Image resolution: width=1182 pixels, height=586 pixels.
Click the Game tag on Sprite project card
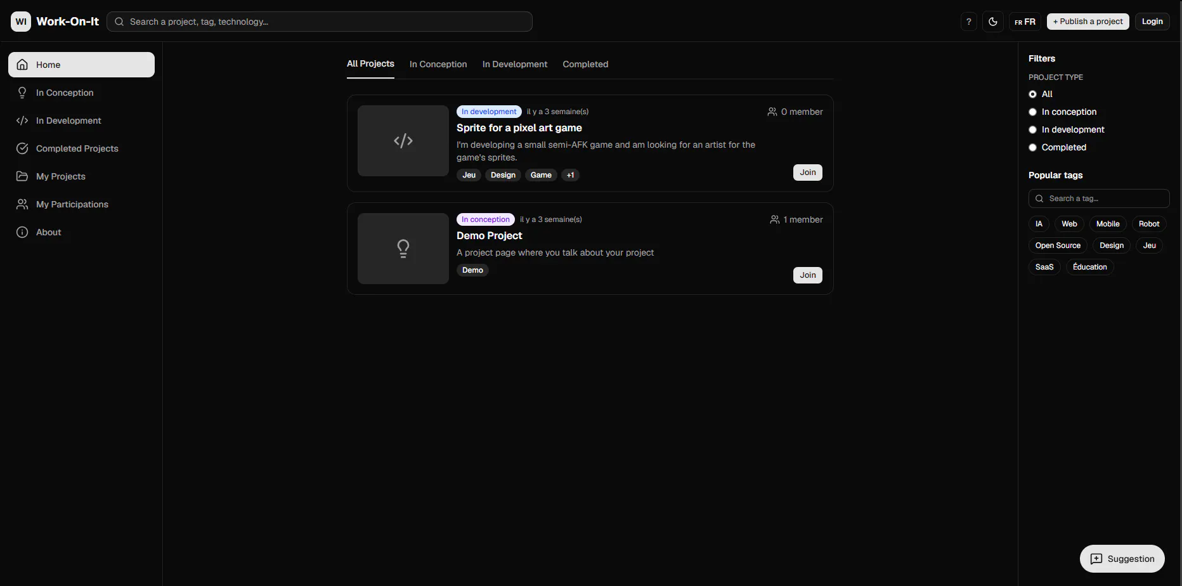(541, 175)
